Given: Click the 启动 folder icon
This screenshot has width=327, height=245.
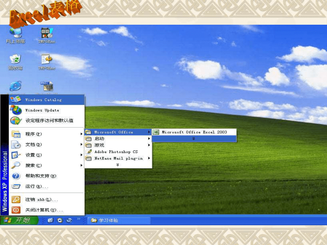Looking at the screenshot, I should (x=89, y=139).
